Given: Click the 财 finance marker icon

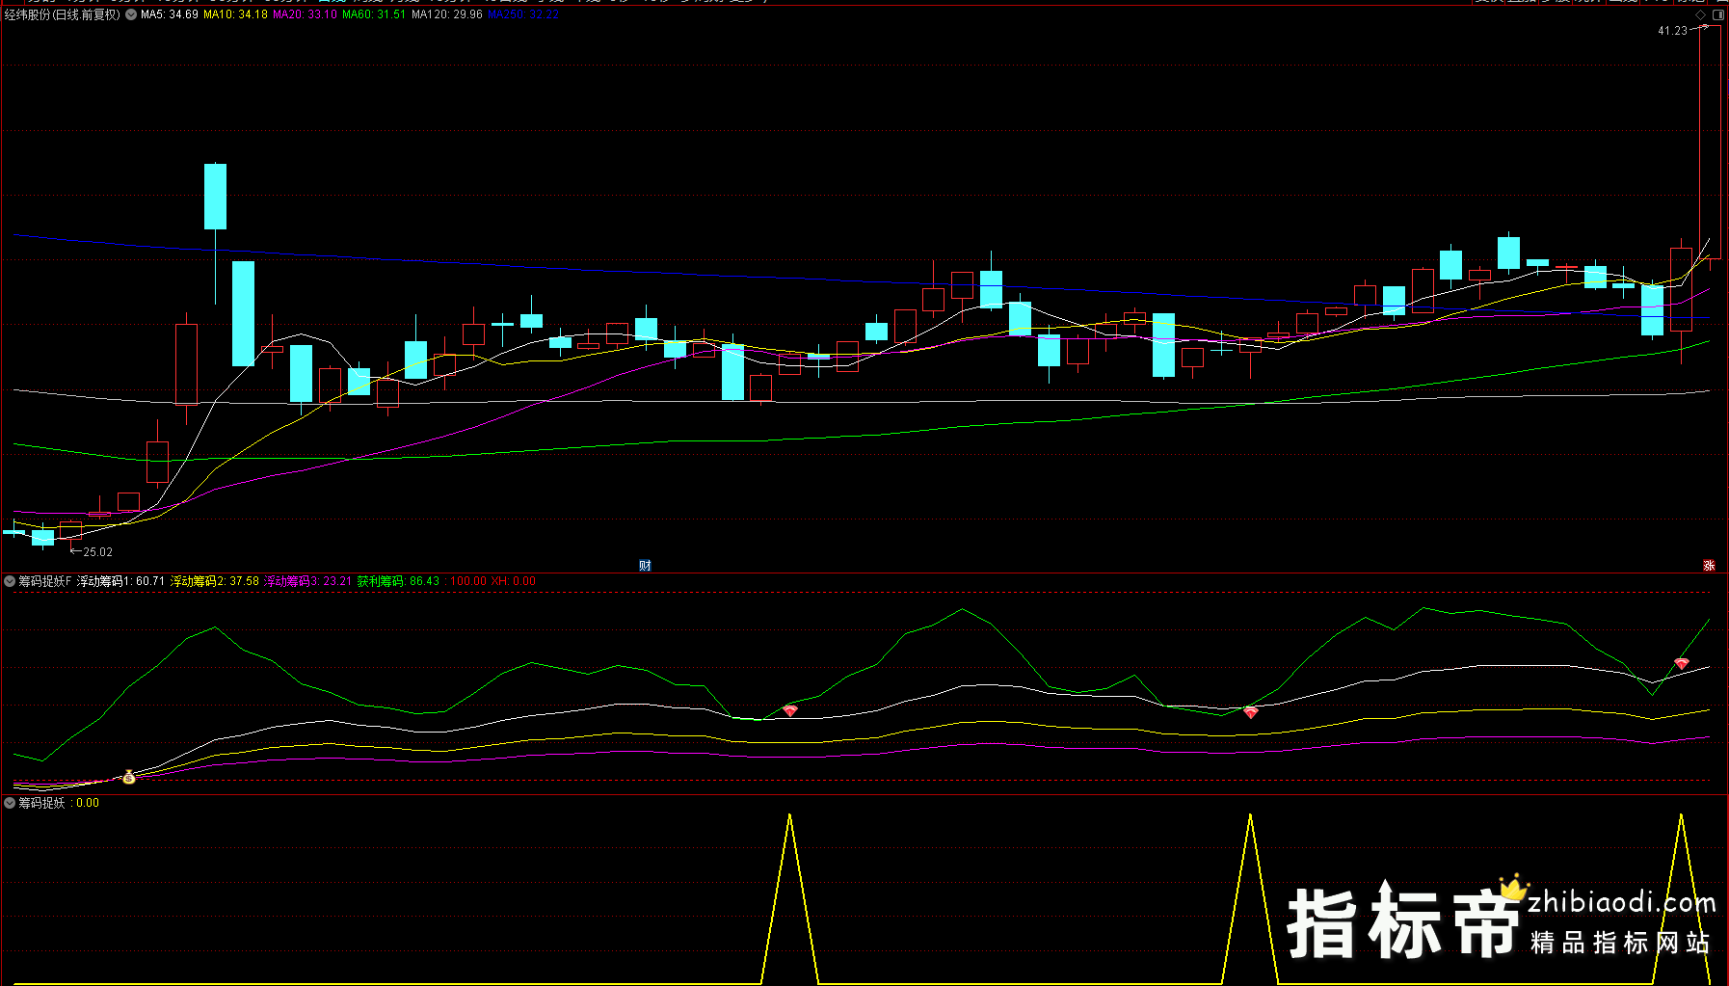Looking at the screenshot, I should pyautogui.click(x=646, y=566).
